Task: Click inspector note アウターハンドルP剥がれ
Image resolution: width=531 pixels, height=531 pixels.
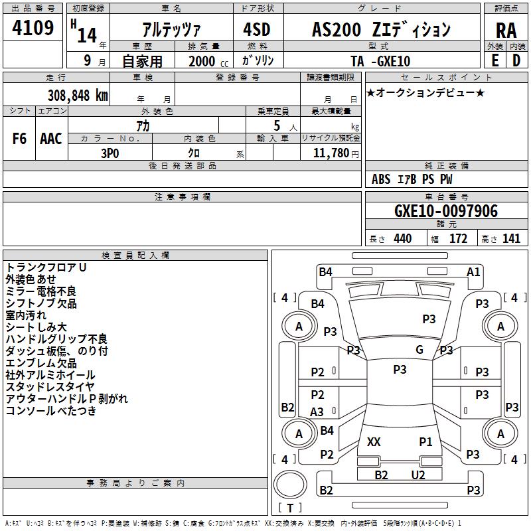Action: 67,399
